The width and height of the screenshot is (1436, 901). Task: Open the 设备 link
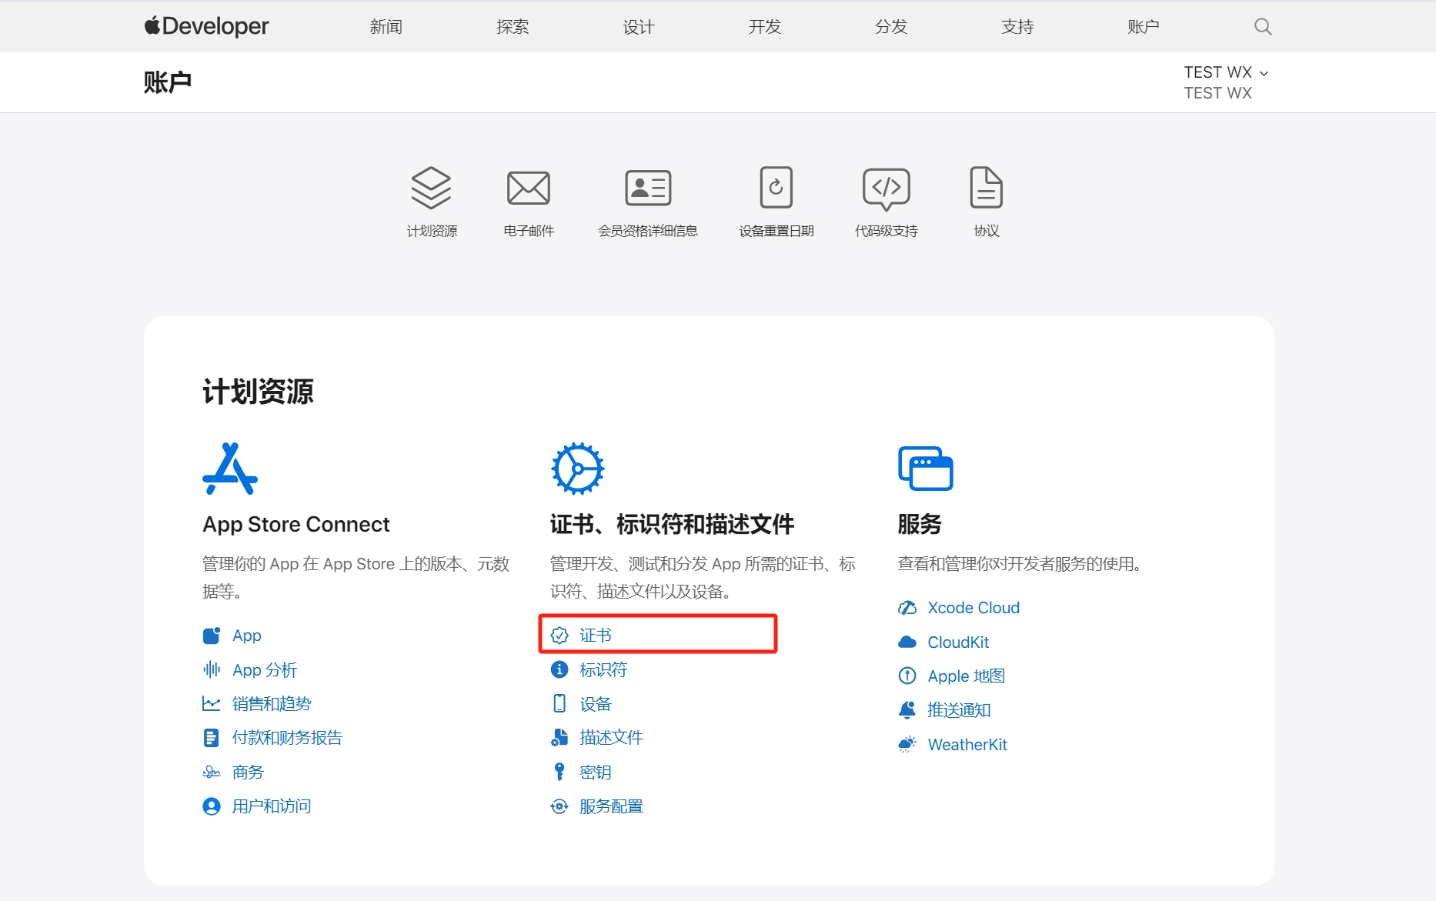(x=596, y=703)
